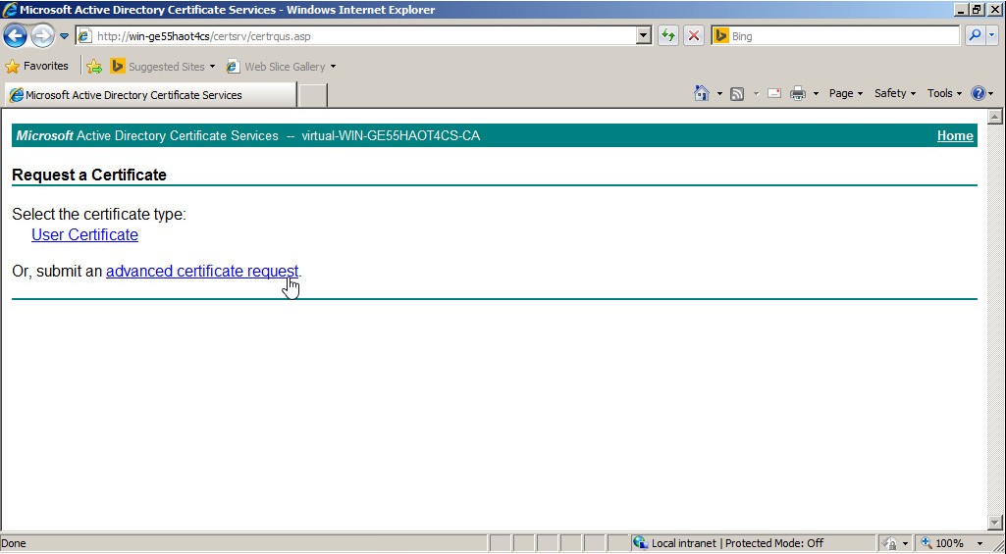The image size is (1006, 554).
Task: Click the Read Mail envelope icon
Action: point(774,94)
